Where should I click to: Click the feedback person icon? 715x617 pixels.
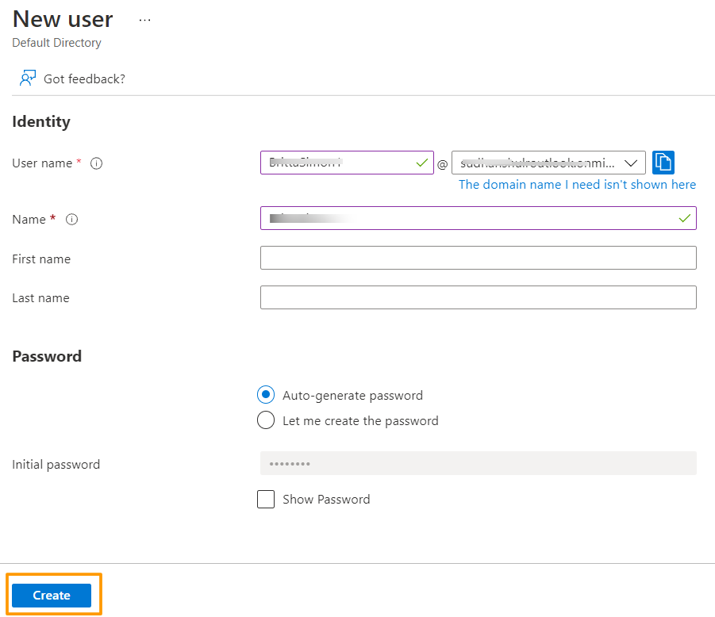point(28,79)
